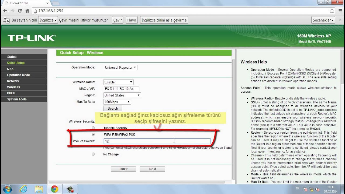Image resolution: width=345 pixels, height=194 pixels.
Task: Open the Windows Start button
Action: (x=7, y=189)
